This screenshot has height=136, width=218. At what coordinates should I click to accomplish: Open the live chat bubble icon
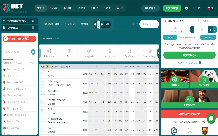pos(211,118)
